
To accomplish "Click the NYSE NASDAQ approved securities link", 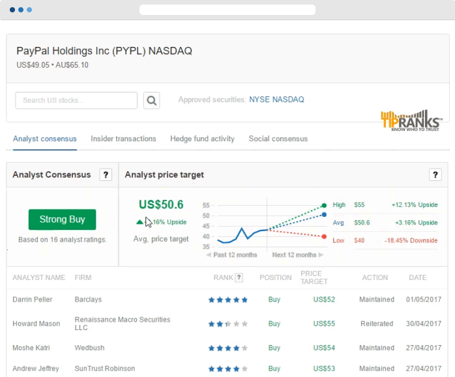I will [276, 100].
